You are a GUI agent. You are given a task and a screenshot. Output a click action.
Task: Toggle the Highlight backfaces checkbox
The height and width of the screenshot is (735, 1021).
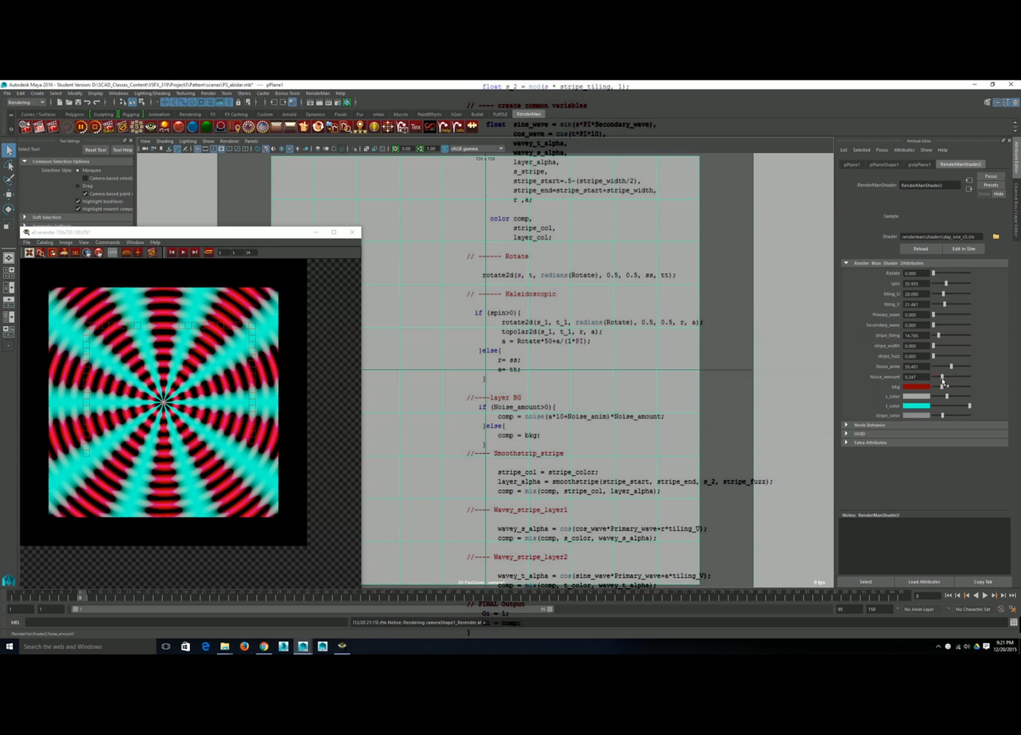pos(78,201)
